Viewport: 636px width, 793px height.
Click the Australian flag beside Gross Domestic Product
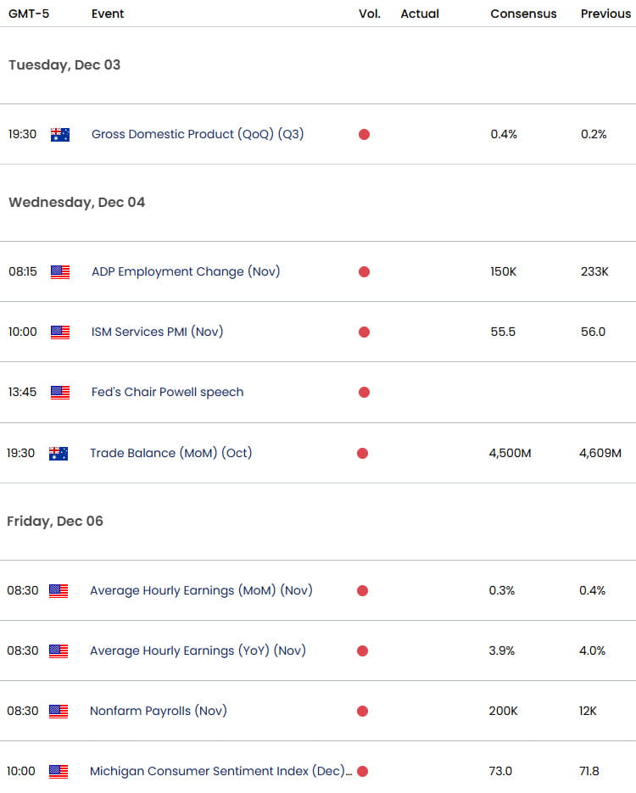[60, 134]
